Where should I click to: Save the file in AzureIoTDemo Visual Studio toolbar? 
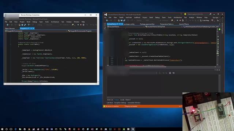coord(122,20)
